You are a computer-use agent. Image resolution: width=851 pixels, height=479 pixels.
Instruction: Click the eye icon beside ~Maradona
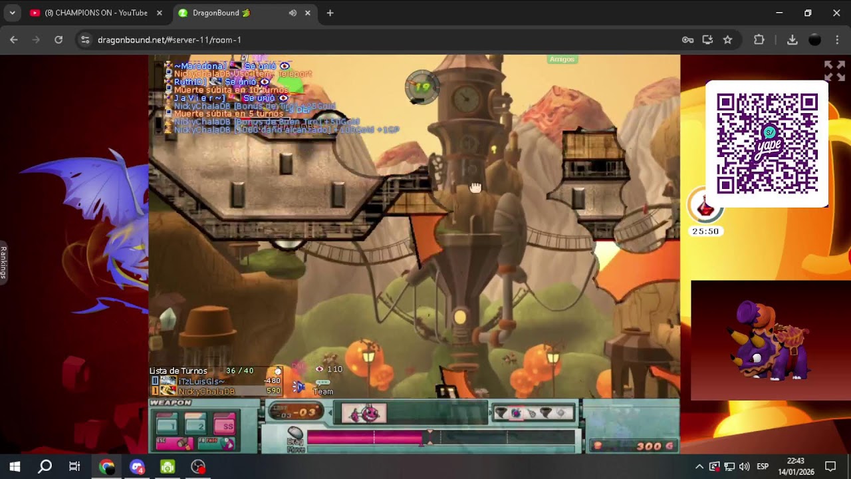285,67
